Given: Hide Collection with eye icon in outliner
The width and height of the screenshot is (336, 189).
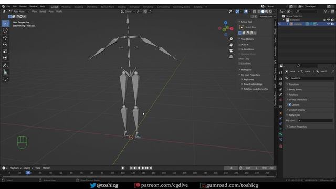Looking at the screenshot, I should (328, 20).
